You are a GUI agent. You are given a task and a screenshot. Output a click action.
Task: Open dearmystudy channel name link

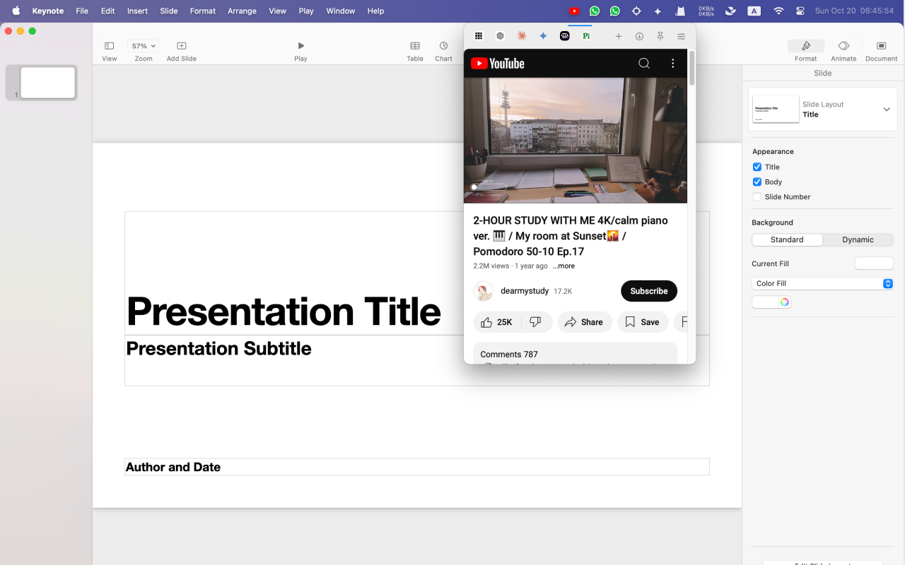click(525, 291)
